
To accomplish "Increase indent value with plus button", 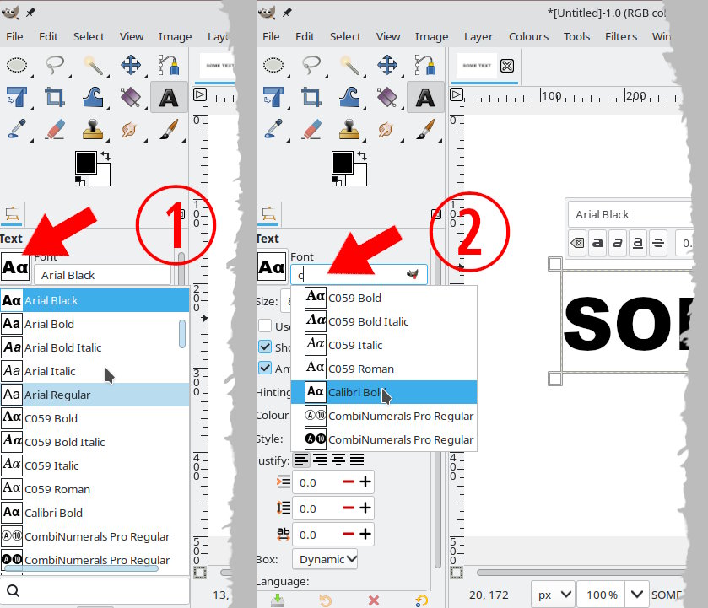I will 365,482.
